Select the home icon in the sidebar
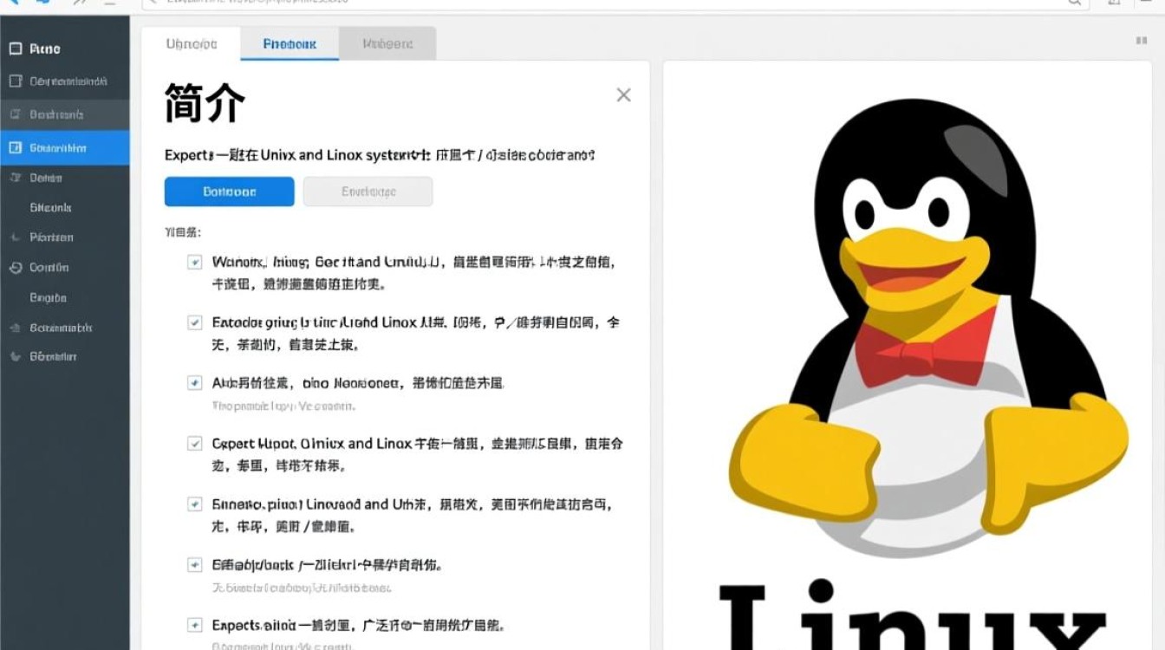Viewport: 1165px width, 650px height. [x=15, y=48]
